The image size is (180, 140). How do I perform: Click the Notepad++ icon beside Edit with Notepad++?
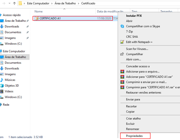click(x=122, y=42)
